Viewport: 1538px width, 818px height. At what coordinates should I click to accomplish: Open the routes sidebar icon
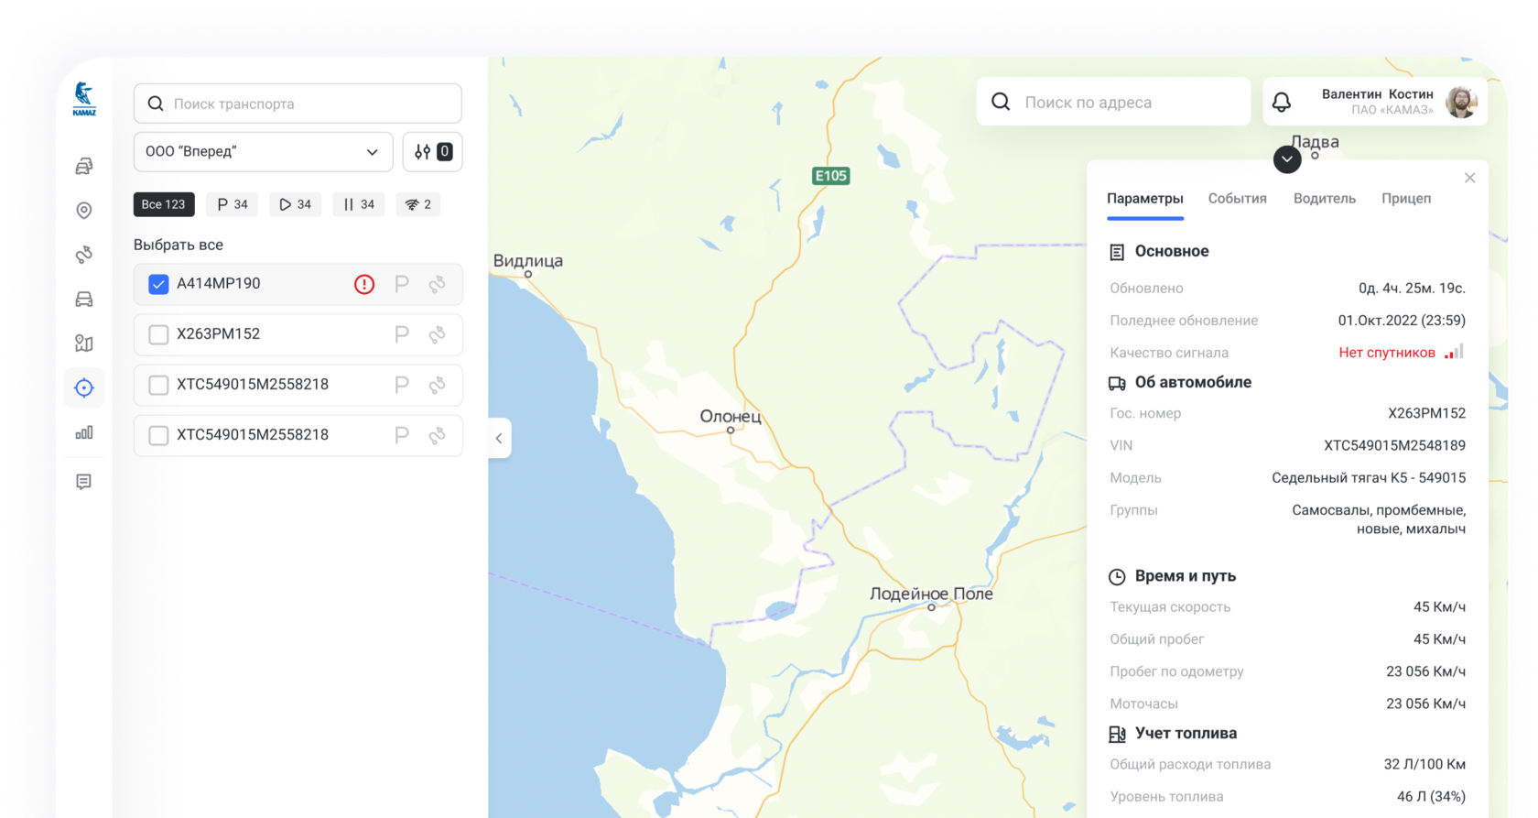84,255
